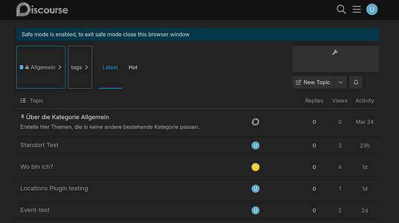Go to home via Discourse logo

coord(42,10)
